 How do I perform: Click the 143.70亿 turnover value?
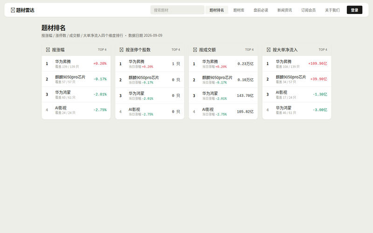coord(245,96)
